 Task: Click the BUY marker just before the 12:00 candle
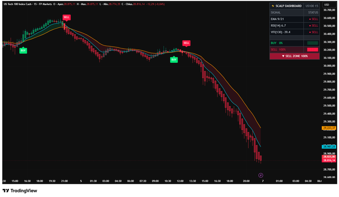click(174, 59)
